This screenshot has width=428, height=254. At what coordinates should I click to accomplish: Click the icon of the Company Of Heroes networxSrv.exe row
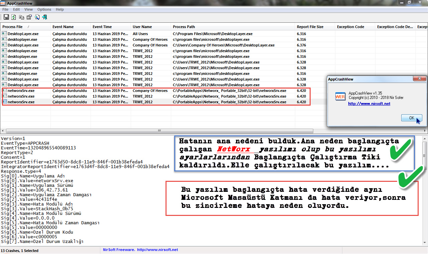click(x=4, y=90)
